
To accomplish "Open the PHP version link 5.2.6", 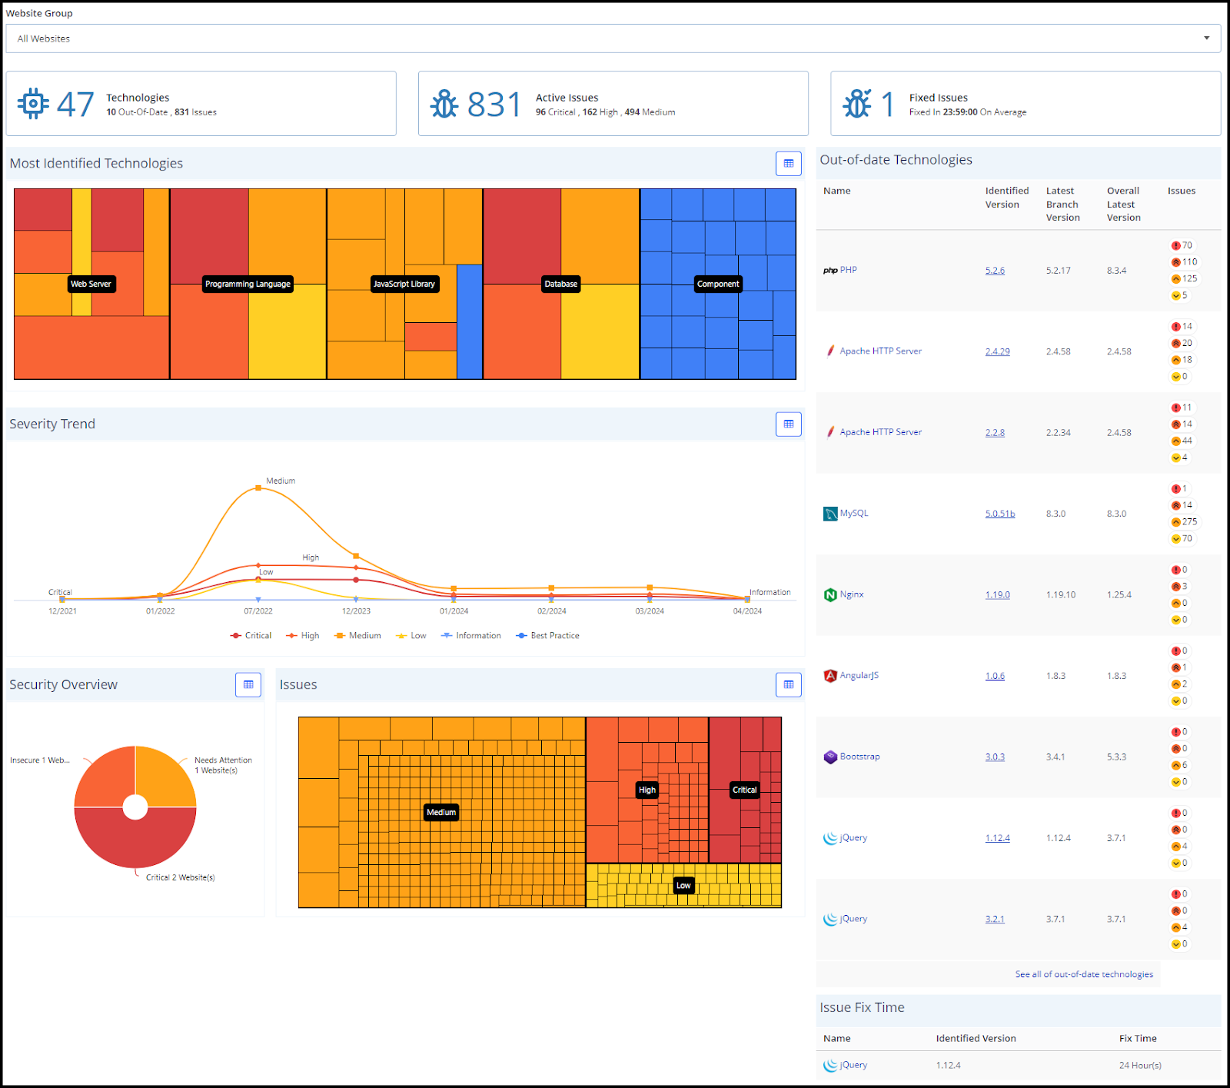I will point(995,270).
